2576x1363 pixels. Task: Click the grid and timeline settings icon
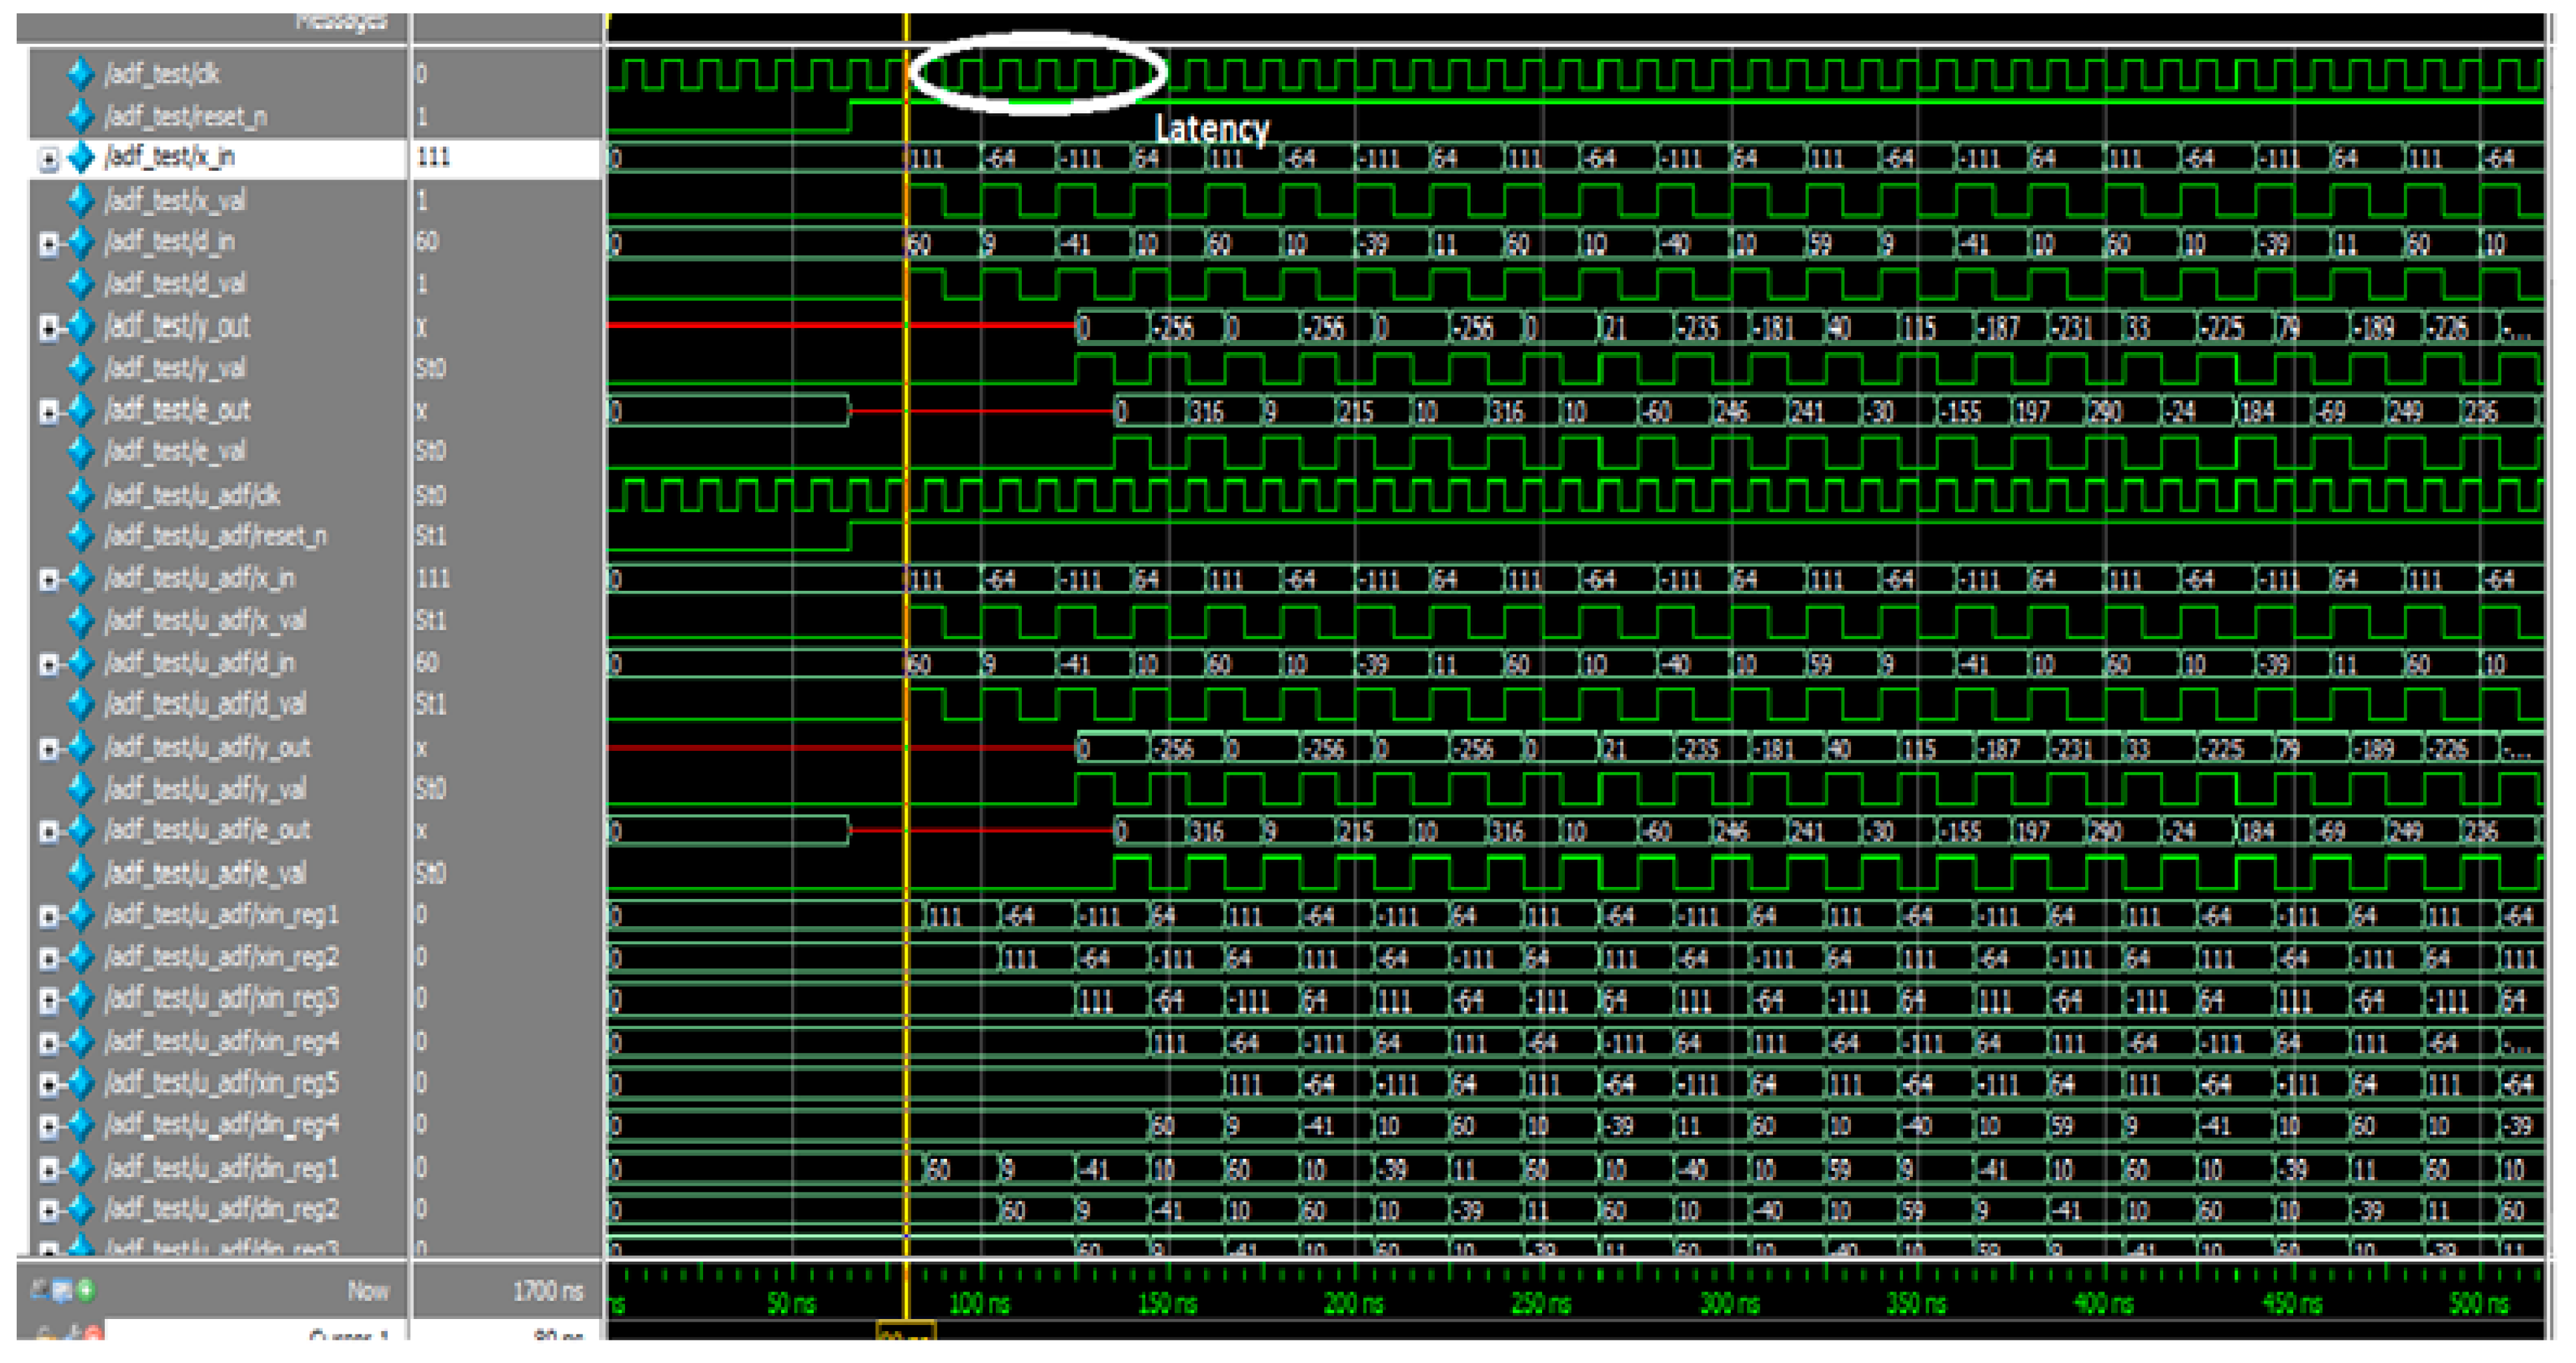tap(63, 1291)
